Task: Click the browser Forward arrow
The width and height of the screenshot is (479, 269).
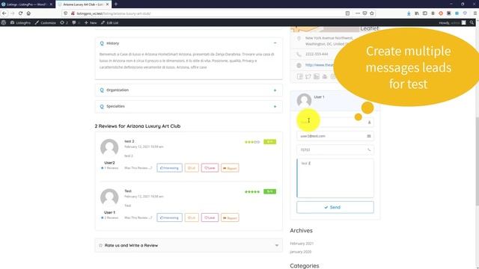Action: pyautogui.click(x=12, y=13)
